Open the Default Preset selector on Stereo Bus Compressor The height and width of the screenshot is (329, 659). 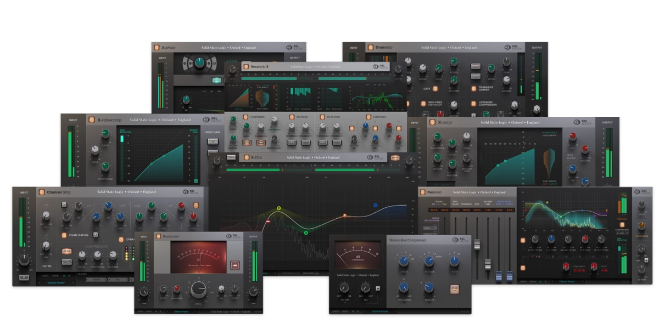pyautogui.click(x=381, y=311)
